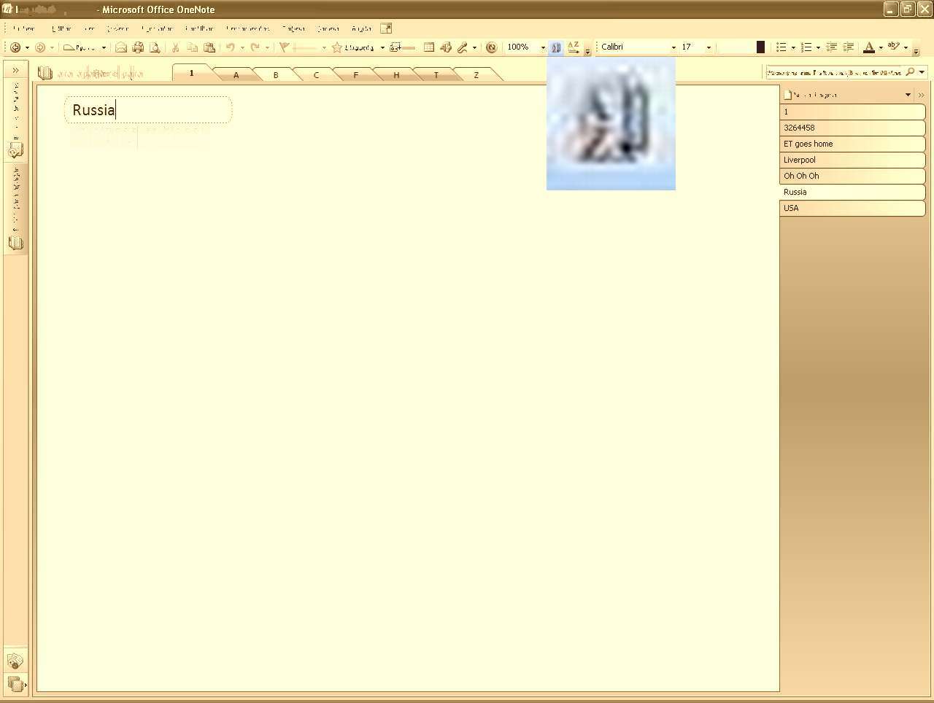Click the pen drawing tool icon

coord(463,47)
